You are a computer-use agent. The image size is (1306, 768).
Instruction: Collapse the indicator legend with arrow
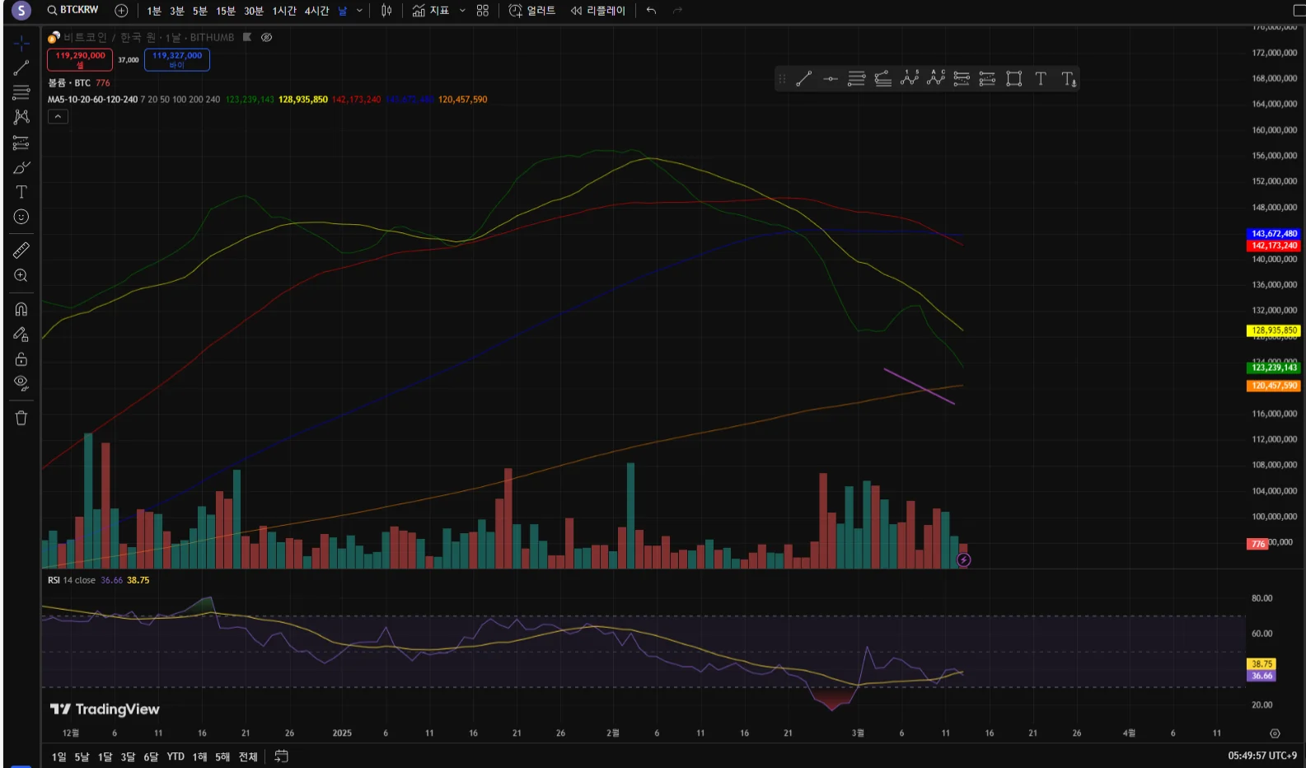click(x=58, y=117)
